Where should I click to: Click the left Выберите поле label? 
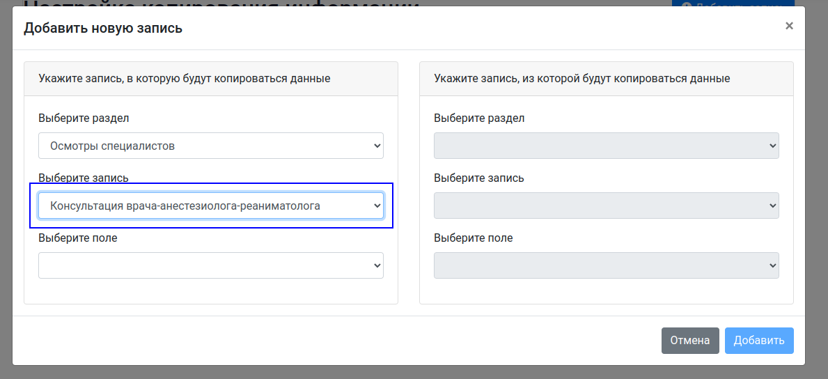[77, 238]
